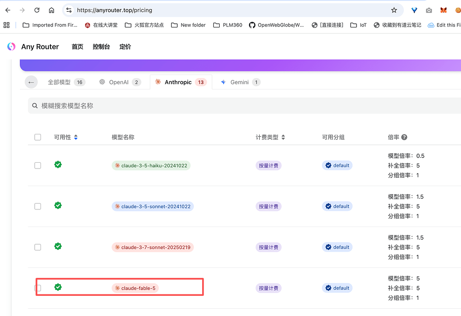Click availability checkmark for claude-3-7-sonnet row
Screen dimensions: 461x316
pos(58,246)
